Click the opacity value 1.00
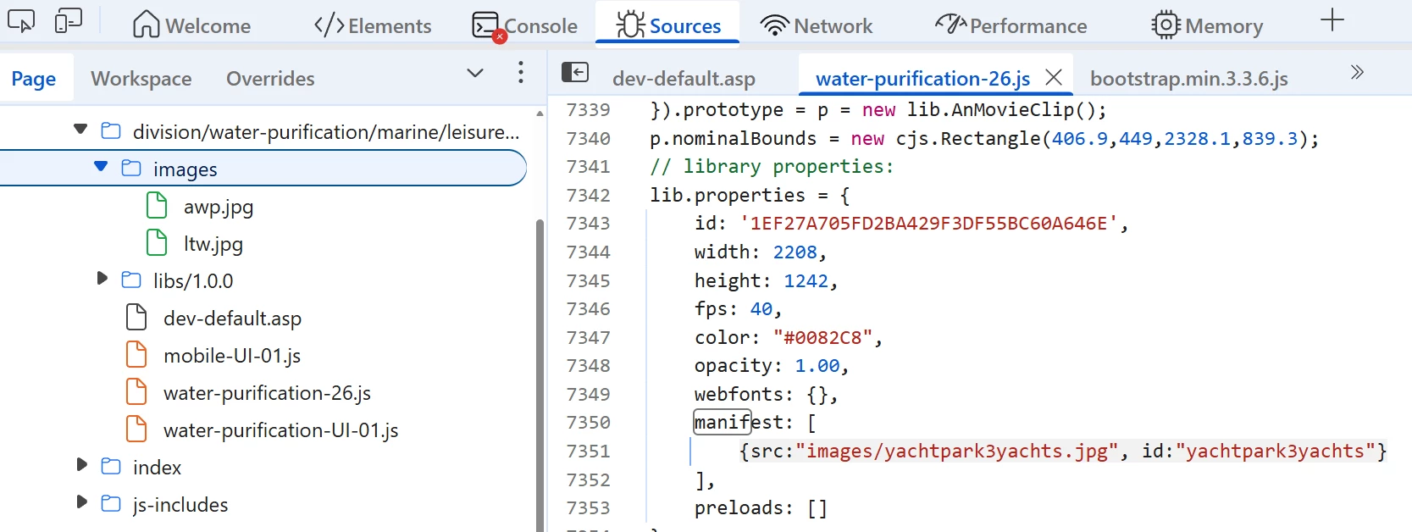This screenshot has width=1412, height=532. pos(817,366)
